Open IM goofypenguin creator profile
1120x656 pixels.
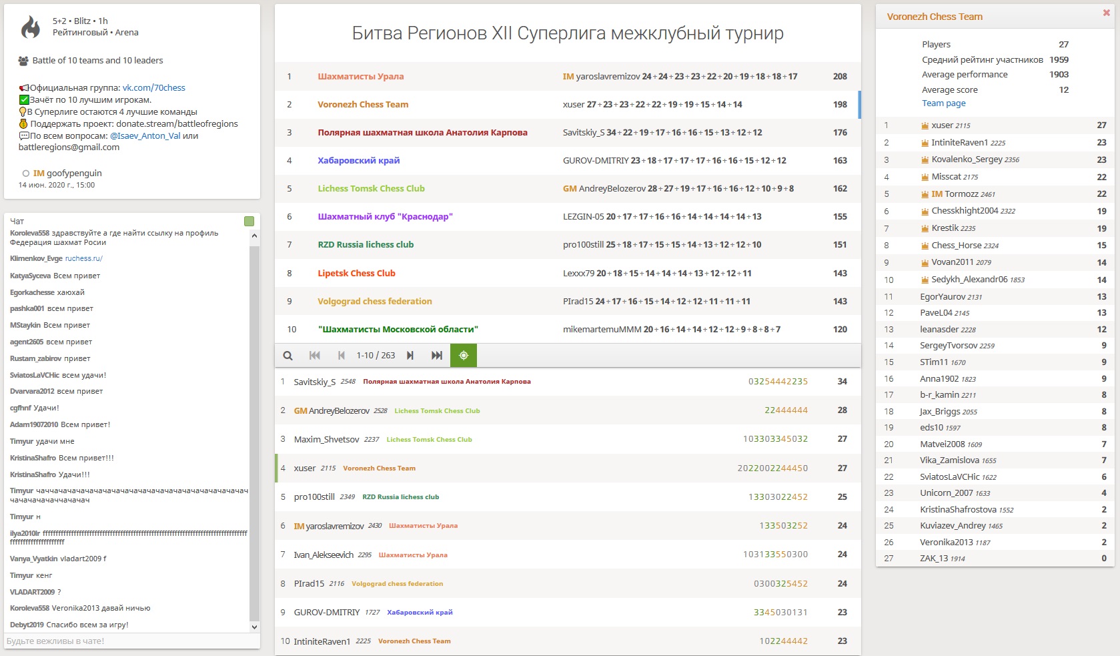67,173
